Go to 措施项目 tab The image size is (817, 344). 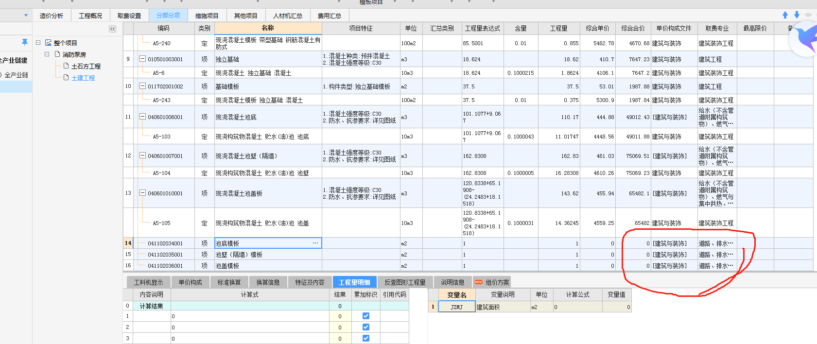(x=207, y=16)
